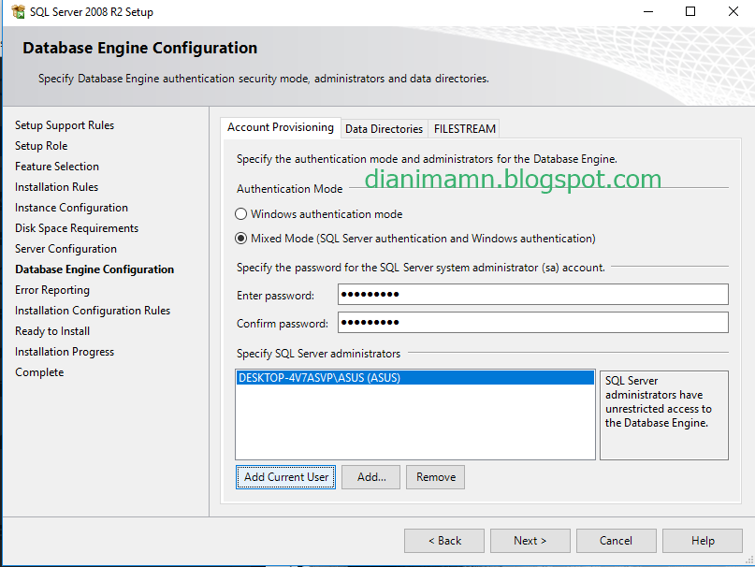This screenshot has height=567, width=755.
Task: Click the Add Current User button
Action: coord(285,477)
